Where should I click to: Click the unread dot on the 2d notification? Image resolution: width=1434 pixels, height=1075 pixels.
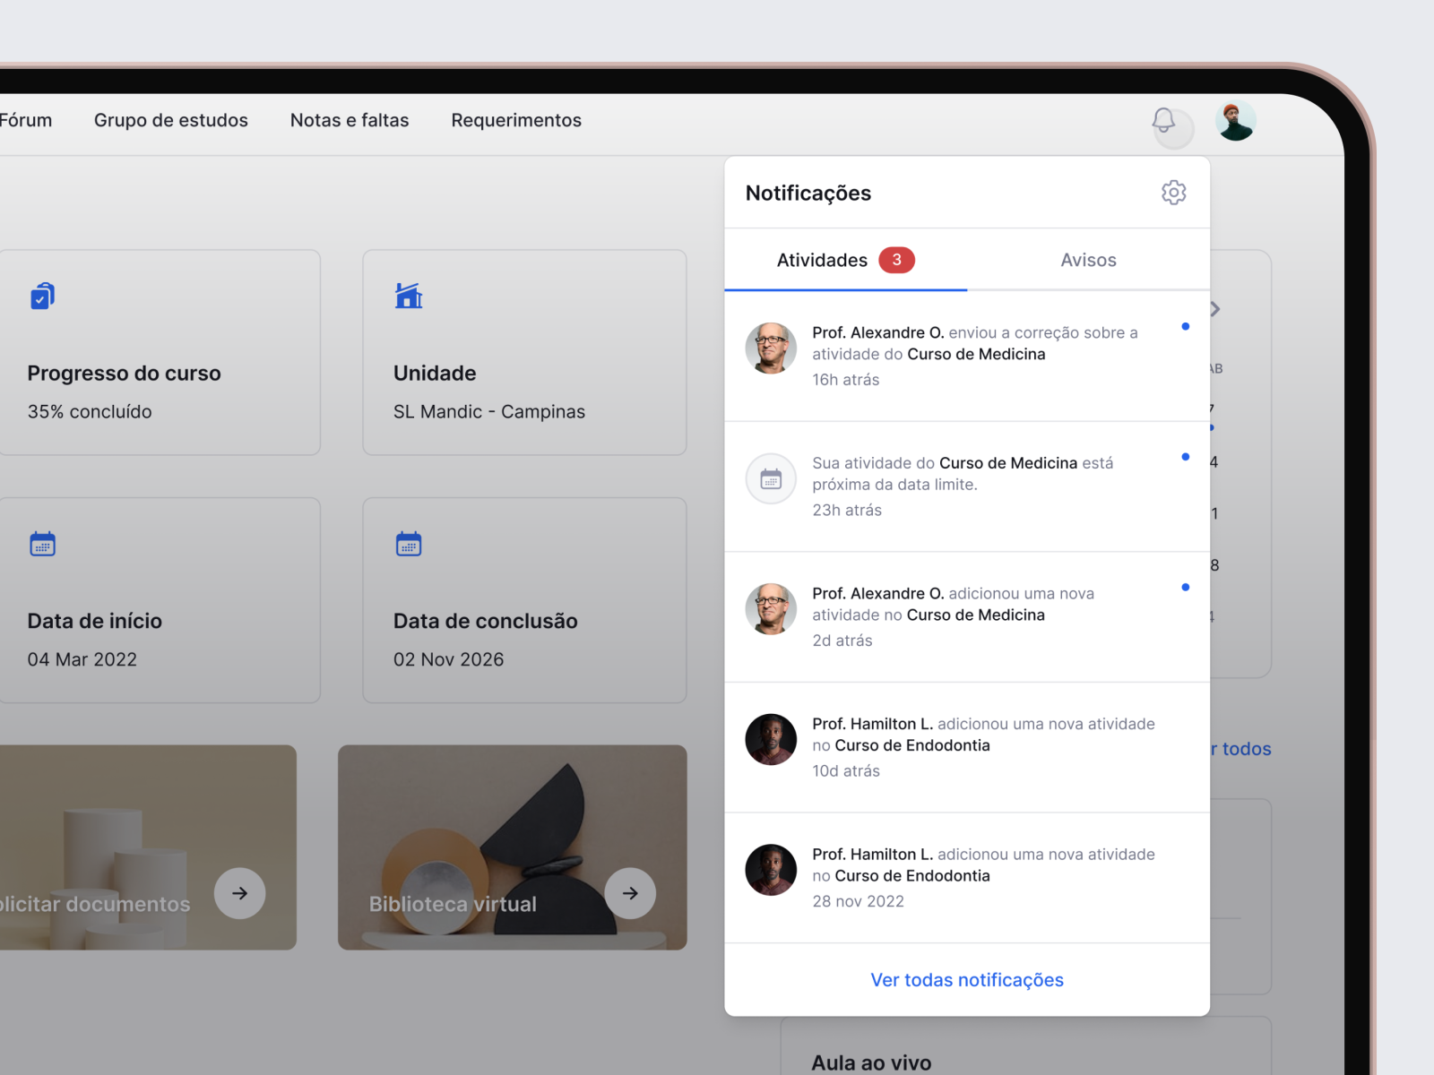pos(1186,588)
